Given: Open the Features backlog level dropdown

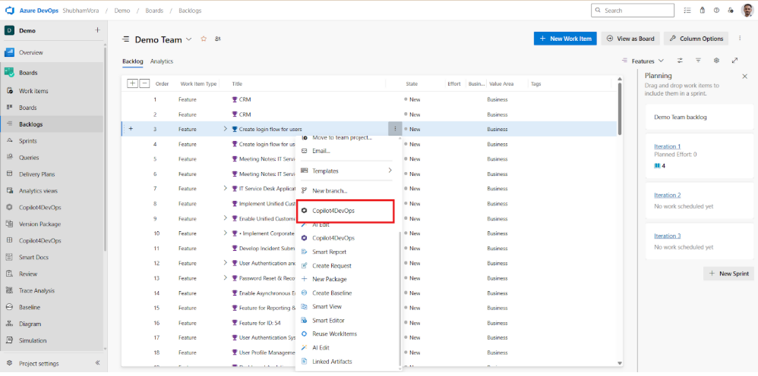Looking at the screenshot, I should (x=643, y=61).
